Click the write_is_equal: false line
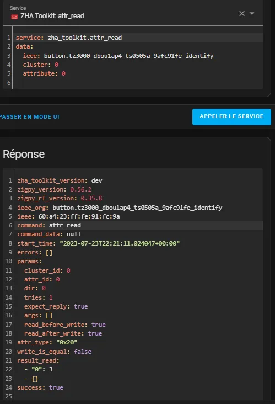 54,352
